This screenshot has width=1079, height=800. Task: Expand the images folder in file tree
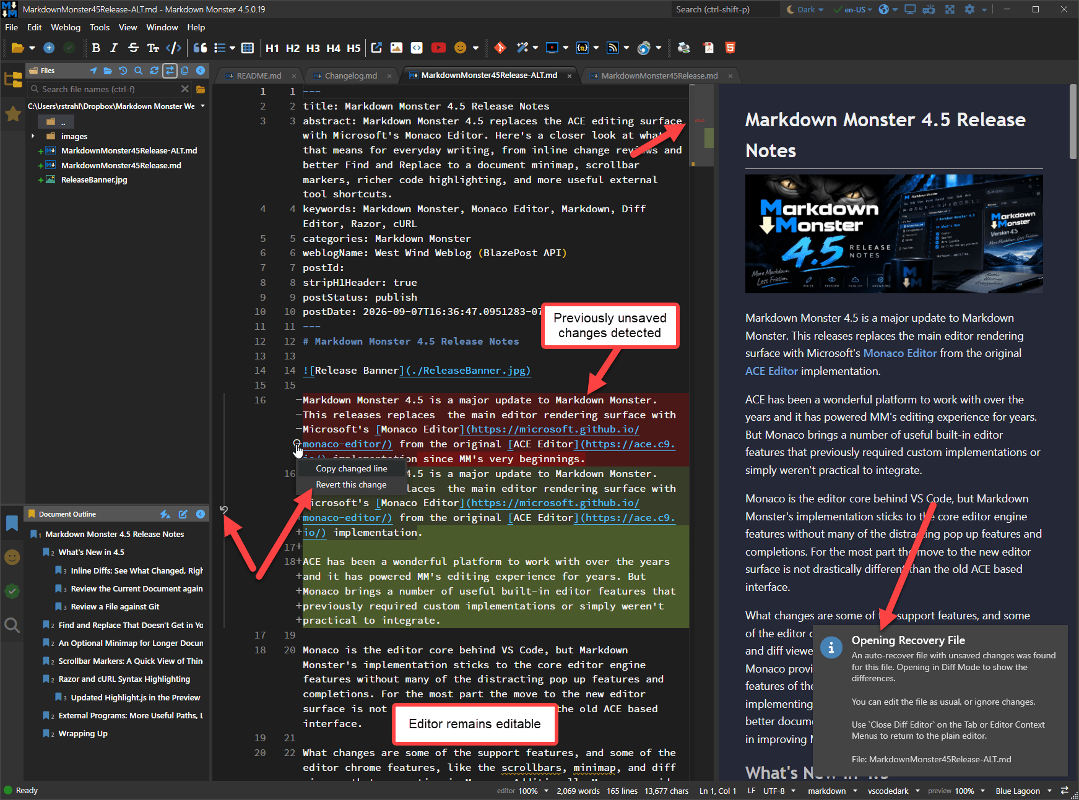coord(33,136)
